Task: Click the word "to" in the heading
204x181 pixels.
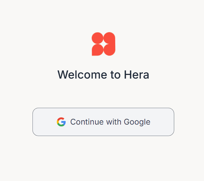Action: click(116, 75)
